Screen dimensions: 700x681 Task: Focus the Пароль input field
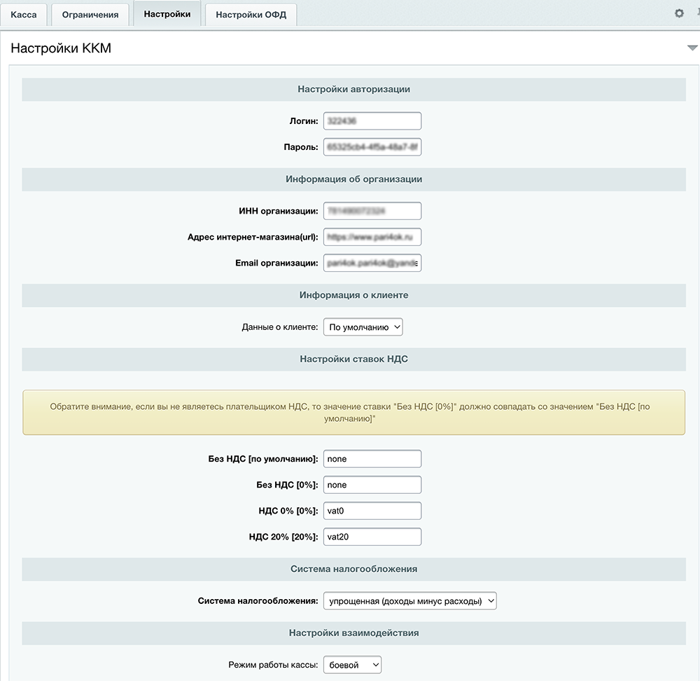tap(372, 147)
